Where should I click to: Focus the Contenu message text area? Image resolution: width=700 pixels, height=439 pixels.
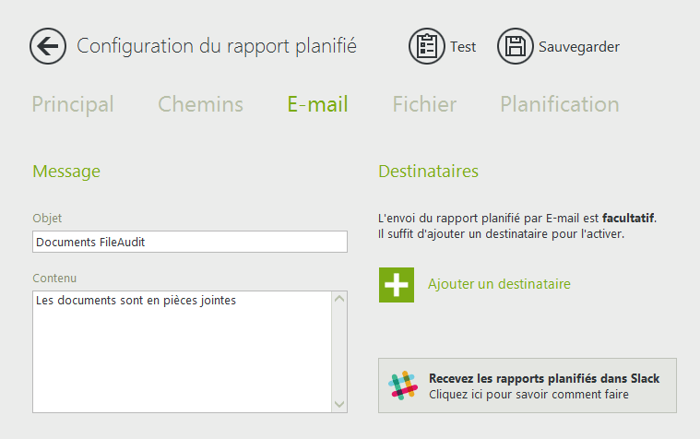[181, 351]
